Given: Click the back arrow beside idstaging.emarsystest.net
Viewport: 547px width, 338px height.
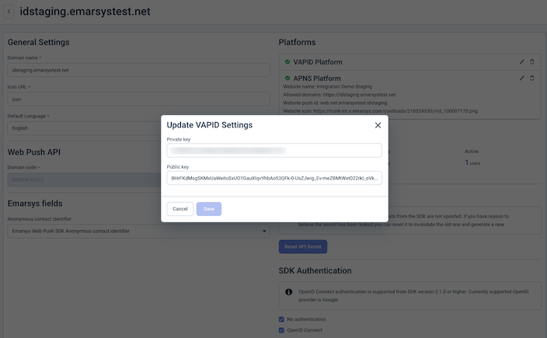Looking at the screenshot, I should [9, 12].
